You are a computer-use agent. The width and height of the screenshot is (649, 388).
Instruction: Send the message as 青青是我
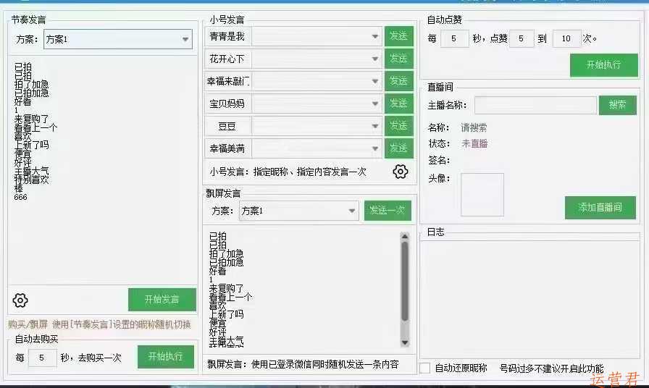tap(398, 36)
